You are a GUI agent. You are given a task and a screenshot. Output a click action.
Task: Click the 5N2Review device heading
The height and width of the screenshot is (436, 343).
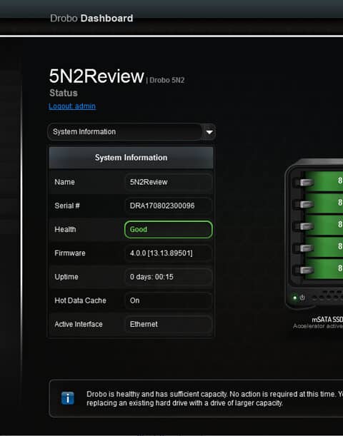pyautogui.click(x=96, y=76)
